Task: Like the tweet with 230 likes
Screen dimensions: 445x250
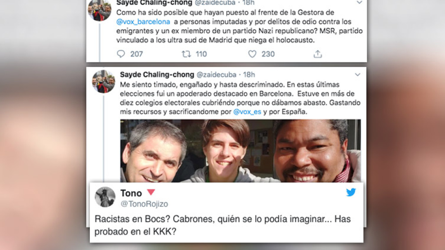Action: click(252, 54)
